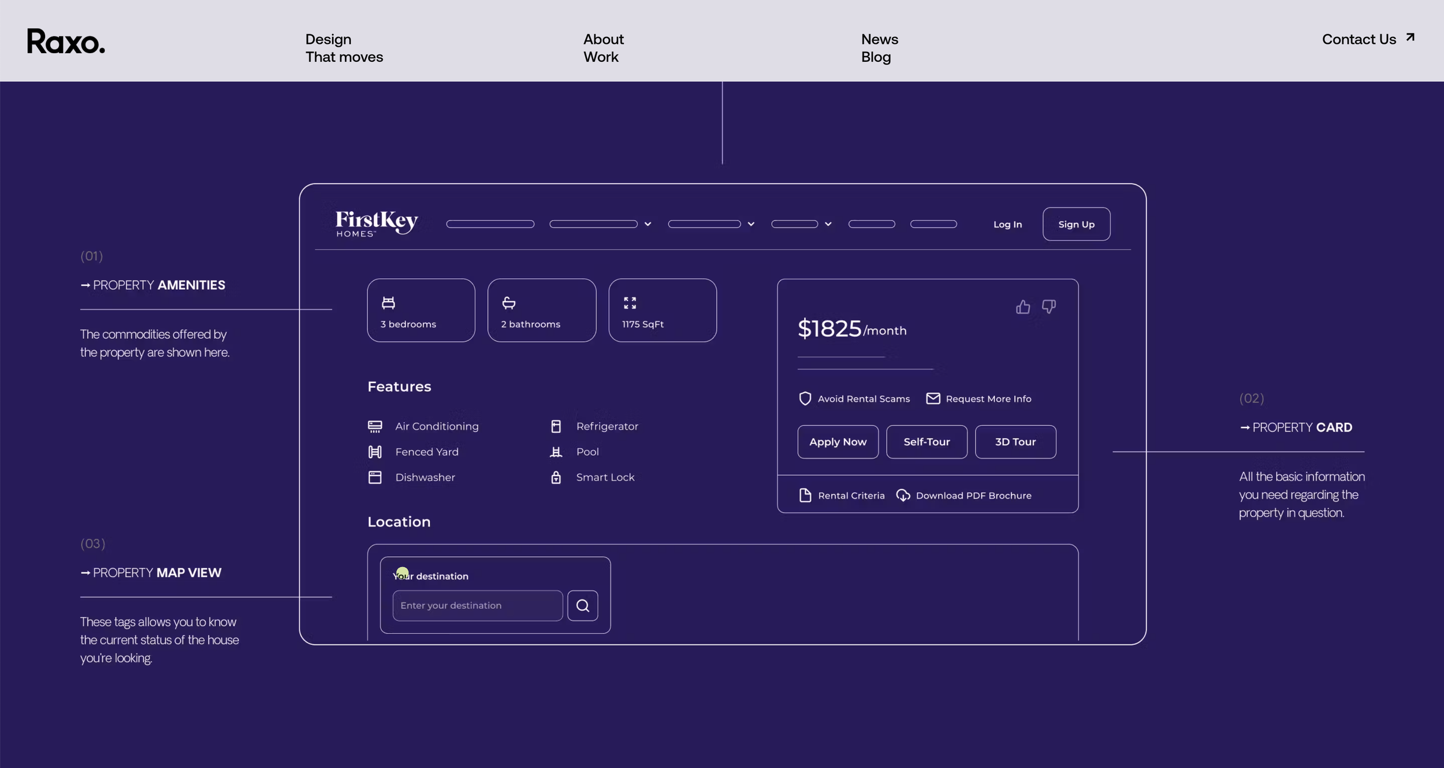Click the thumbs down icon

click(x=1049, y=306)
